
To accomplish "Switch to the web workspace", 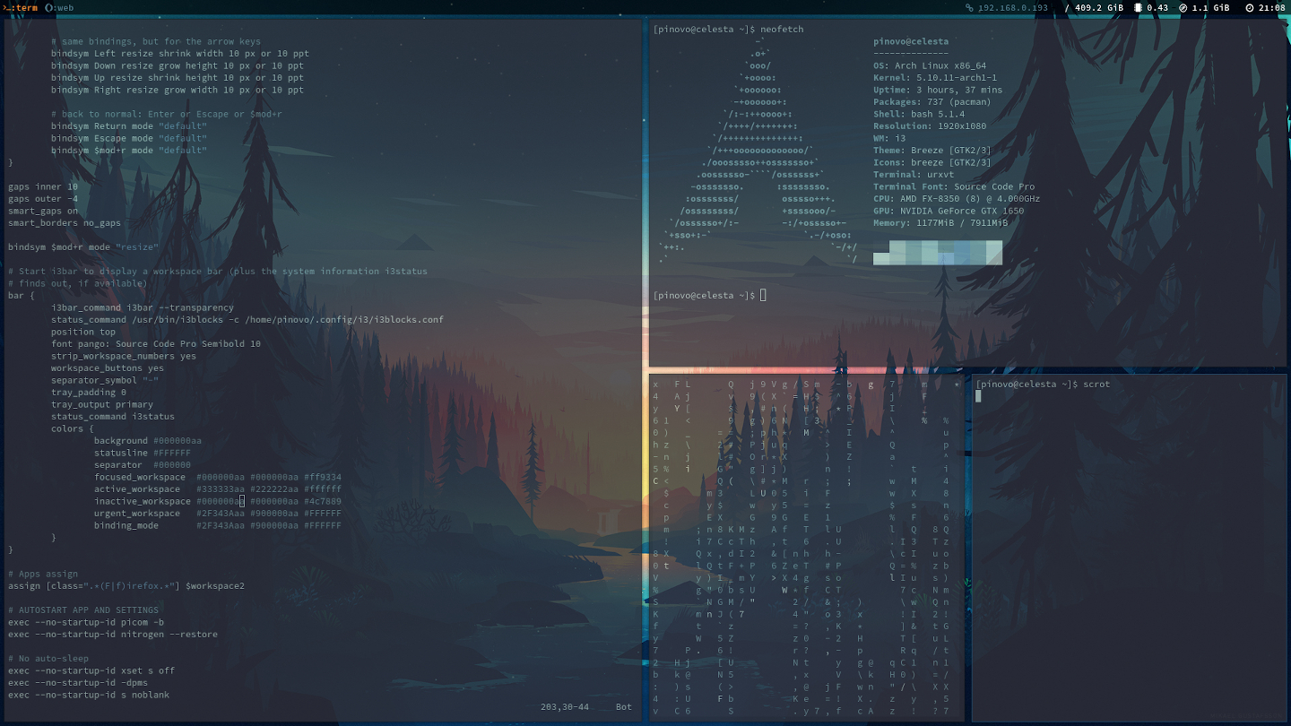I will coord(65,7).
